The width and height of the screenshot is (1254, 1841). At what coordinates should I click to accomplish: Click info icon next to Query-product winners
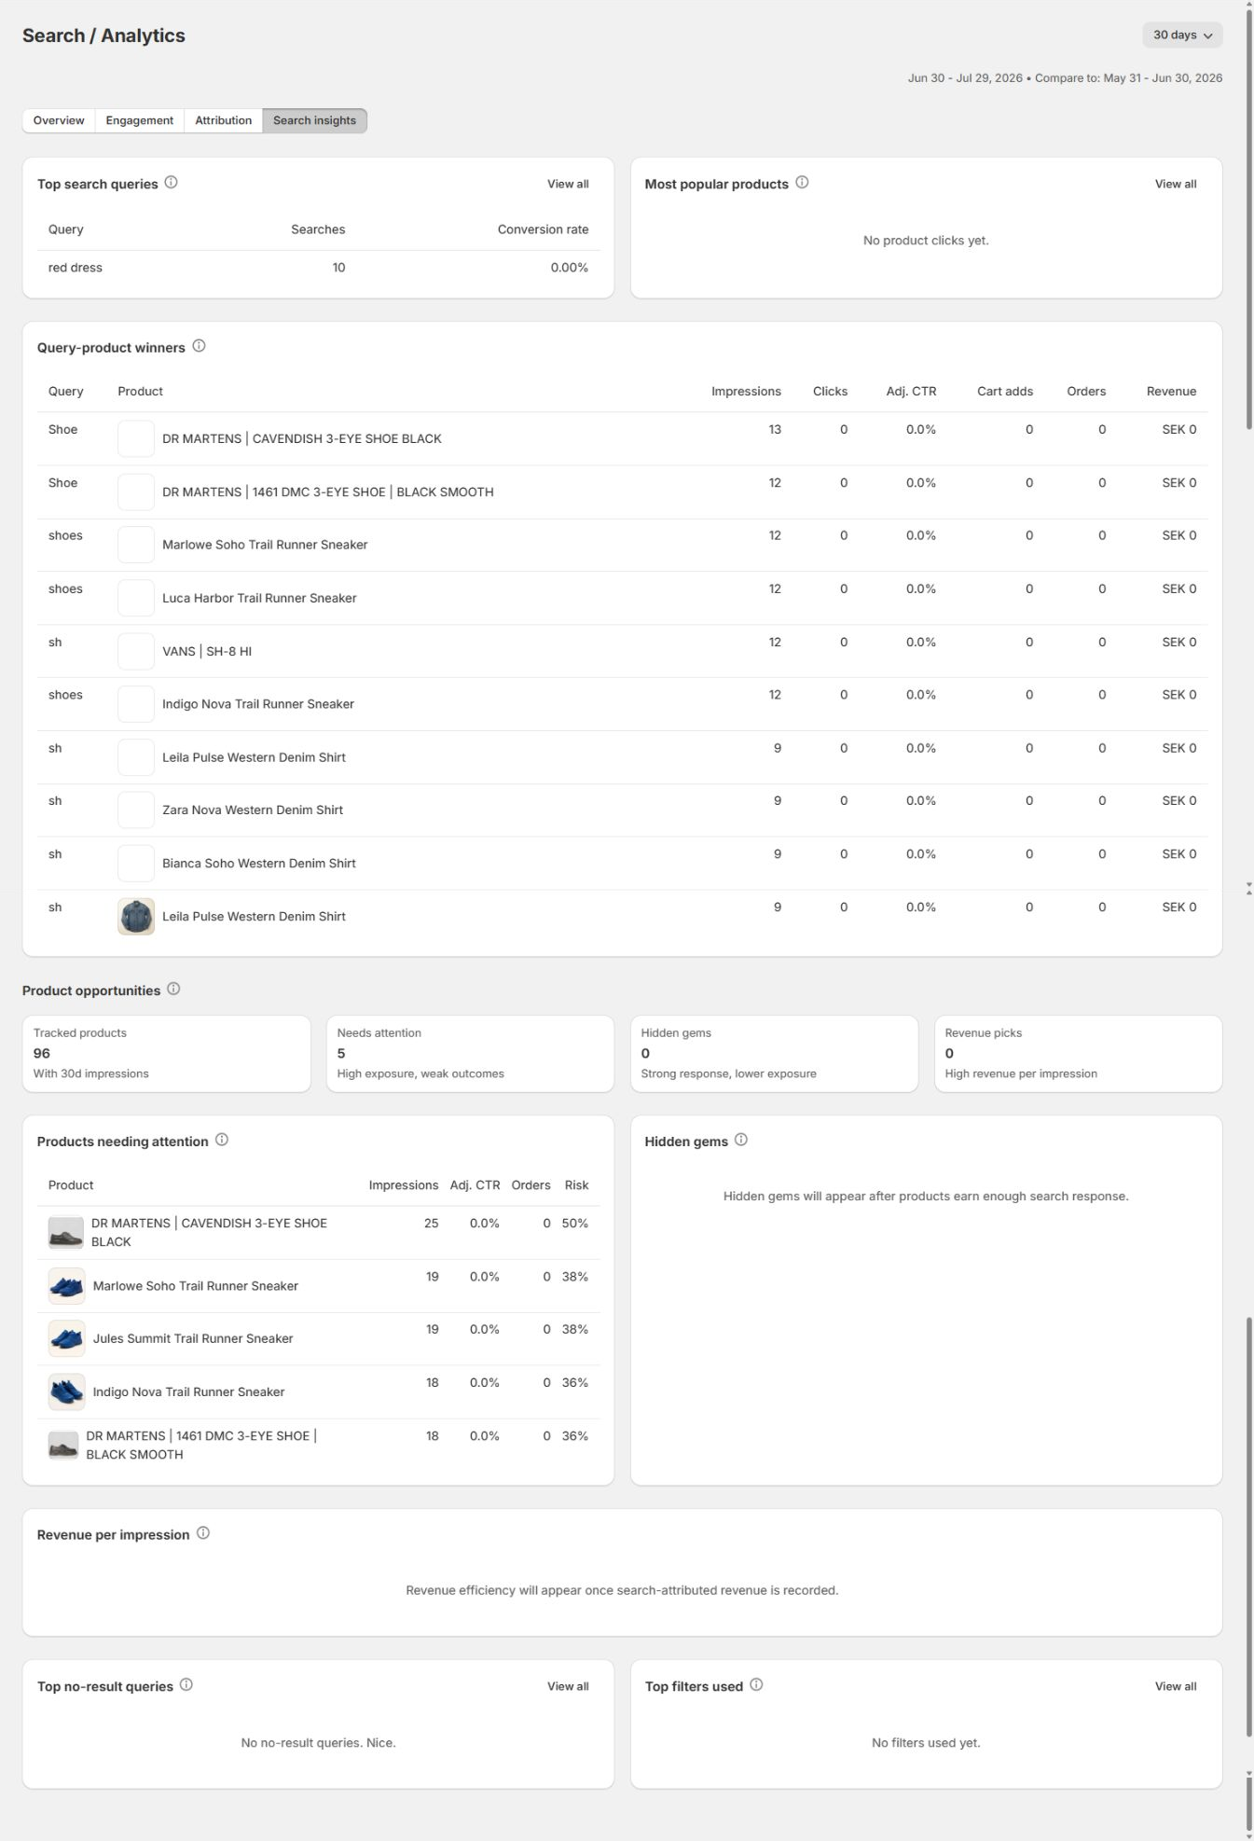[x=199, y=346]
